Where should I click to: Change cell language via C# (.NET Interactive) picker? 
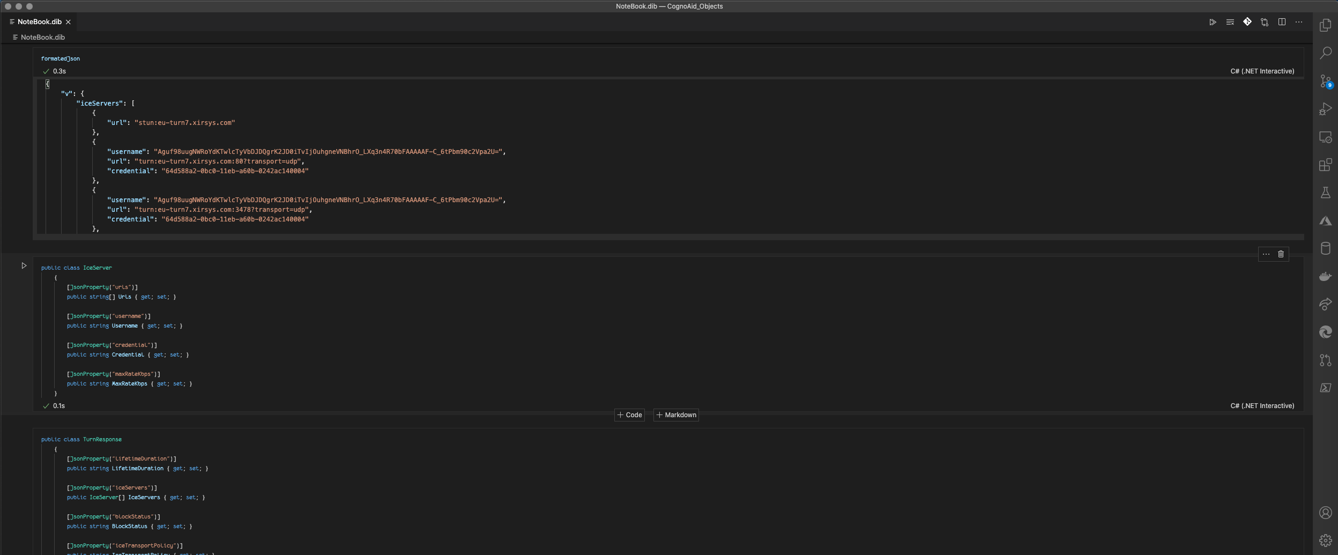tap(1262, 405)
